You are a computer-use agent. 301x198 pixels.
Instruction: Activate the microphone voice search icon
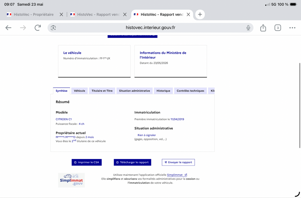248,28
